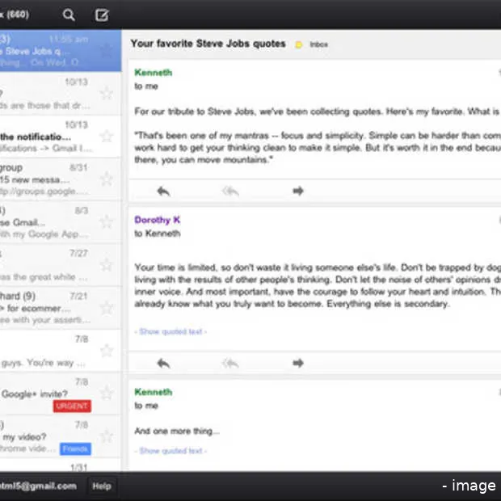The height and width of the screenshot is (501, 501).
Task: Click Kenneth's name above "And one more thing"
Action: [153, 392]
